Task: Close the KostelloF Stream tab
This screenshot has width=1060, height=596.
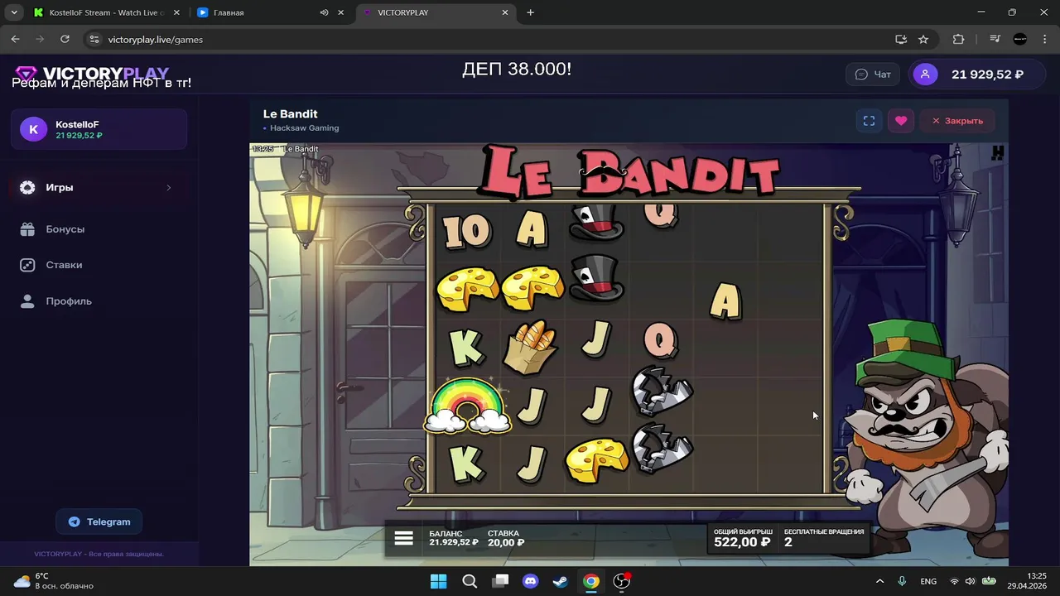Action: coord(176,12)
